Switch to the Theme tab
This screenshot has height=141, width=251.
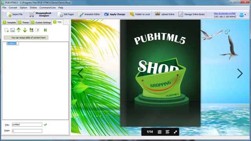coord(24,22)
